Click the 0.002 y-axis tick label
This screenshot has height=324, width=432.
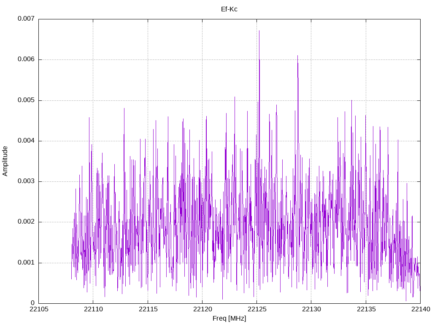[26, 222]
